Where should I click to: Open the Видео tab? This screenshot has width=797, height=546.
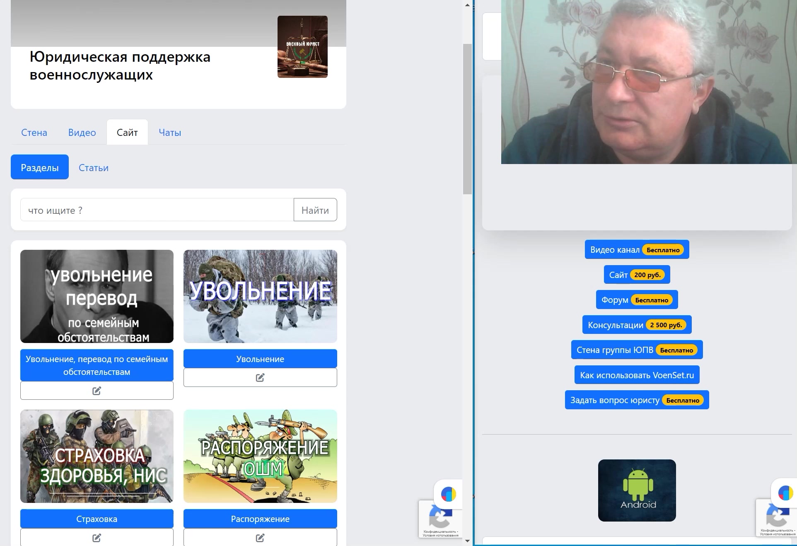coord(82,133)
